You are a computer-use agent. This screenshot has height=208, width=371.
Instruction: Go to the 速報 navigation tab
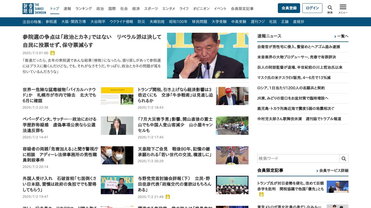click(67, 8)
